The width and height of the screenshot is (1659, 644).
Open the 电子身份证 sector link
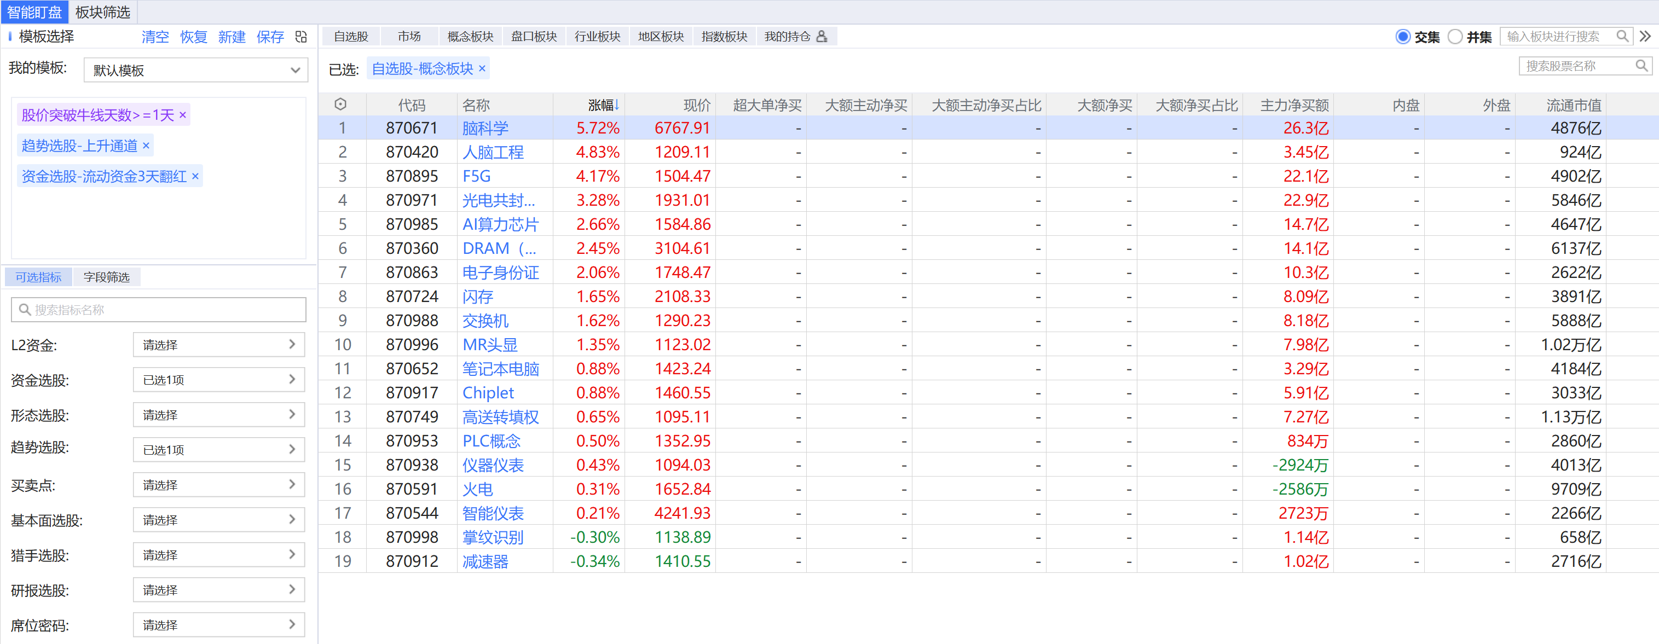point(500,272)
